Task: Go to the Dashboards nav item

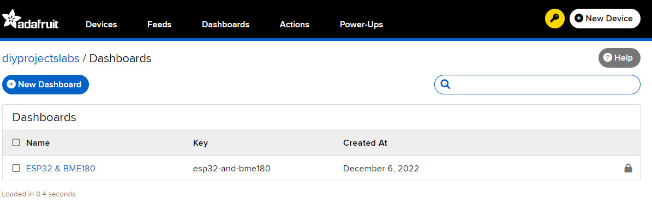Action: tap(225, 25)
